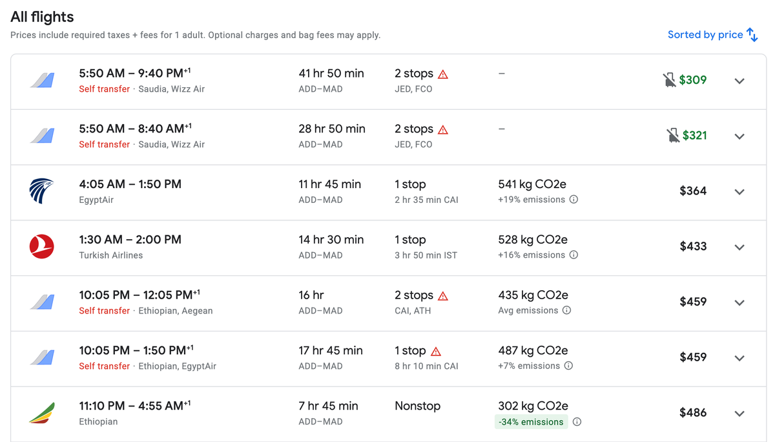Click the info icon next to +16% emissions
This screenshot has width=775, height=442.
573,255
